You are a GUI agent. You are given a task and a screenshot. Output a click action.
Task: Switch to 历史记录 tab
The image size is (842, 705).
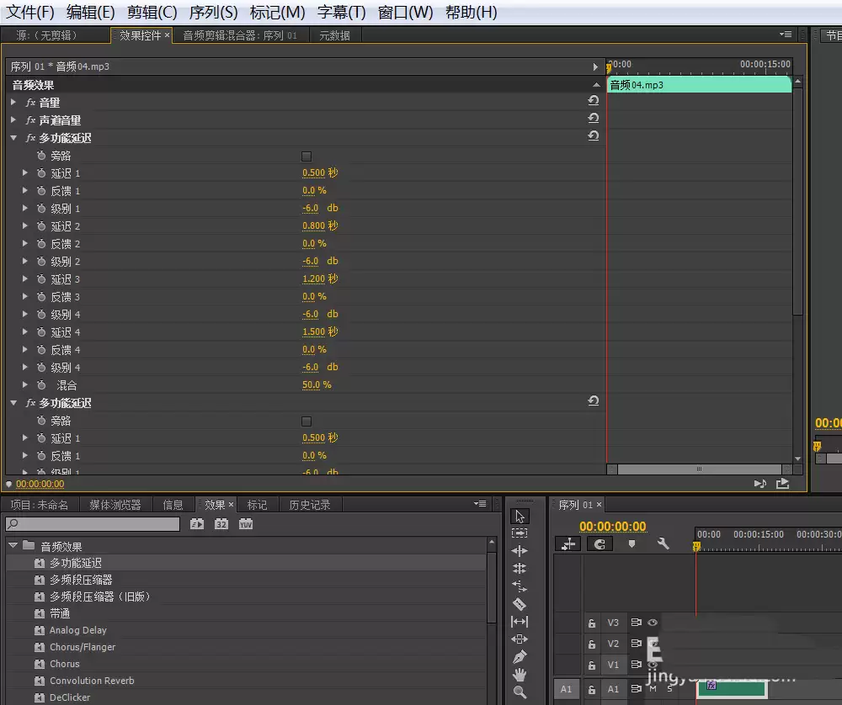(x=309, y=504)
